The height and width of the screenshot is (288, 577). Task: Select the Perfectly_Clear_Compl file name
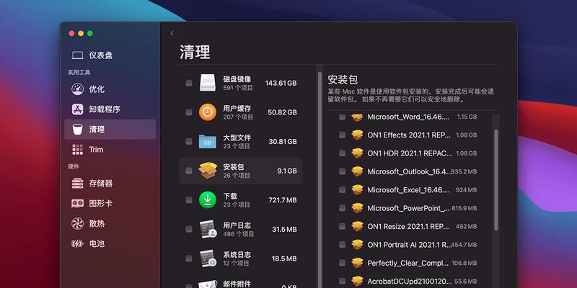408,263
